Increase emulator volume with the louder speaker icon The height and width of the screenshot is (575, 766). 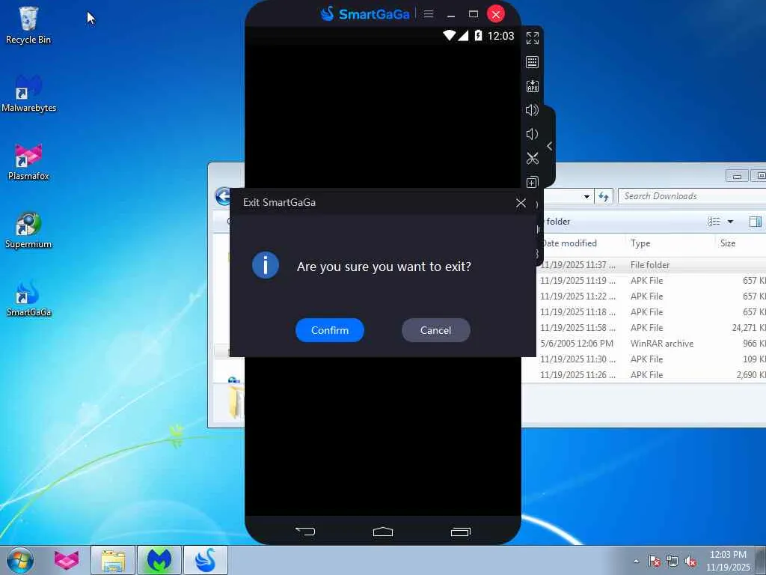click(533, 110)
